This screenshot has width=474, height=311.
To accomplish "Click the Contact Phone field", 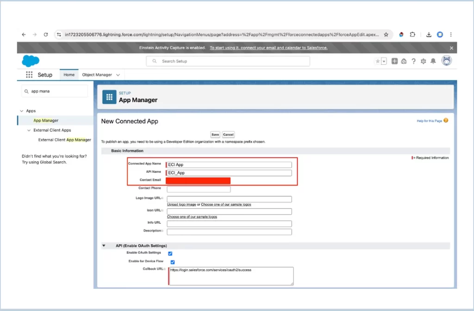I will click(x=199, y=189).
